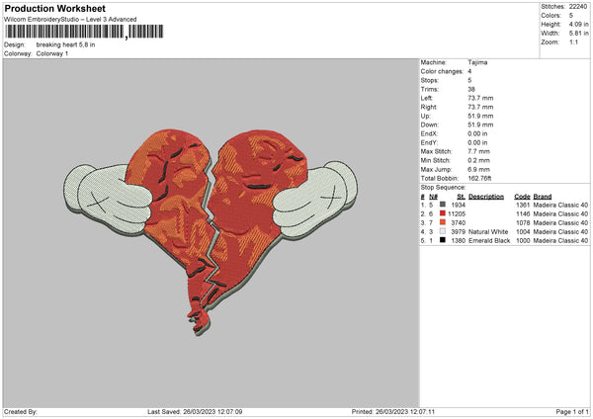Select the 'Down:' measurement 51.9 mm
Screen dimensions: 593x419
[480, 125]
